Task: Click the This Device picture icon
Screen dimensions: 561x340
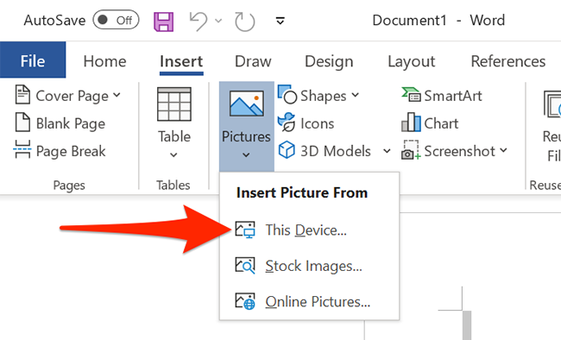Action: [x=245, y=230]
